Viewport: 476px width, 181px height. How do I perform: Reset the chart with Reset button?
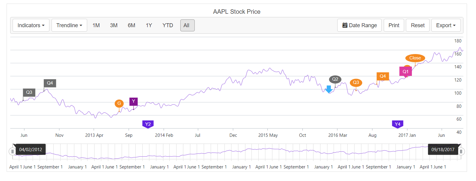(418, 25)
